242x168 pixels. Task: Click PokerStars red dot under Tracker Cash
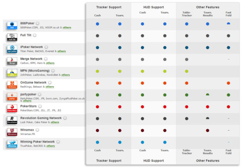tap(98, 107)
